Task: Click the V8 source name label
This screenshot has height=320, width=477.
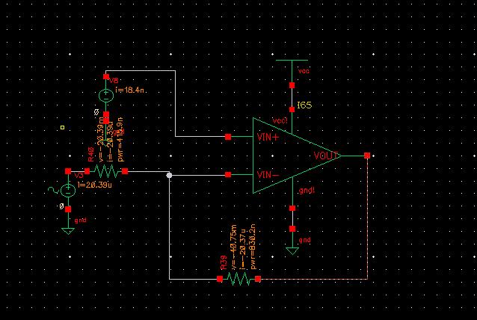Action: click(114, 80)
